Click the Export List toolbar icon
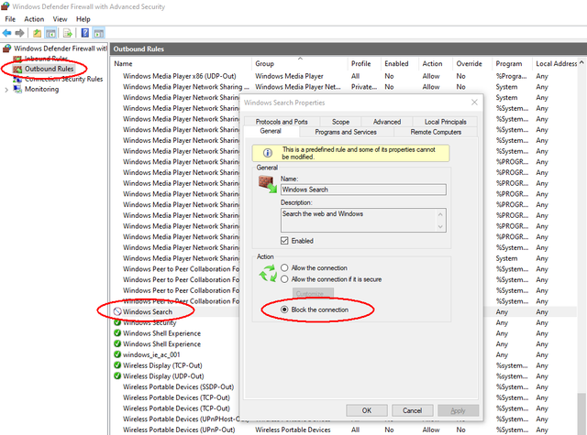The width and height of the screenshot is (587, 435). (68, 33)
